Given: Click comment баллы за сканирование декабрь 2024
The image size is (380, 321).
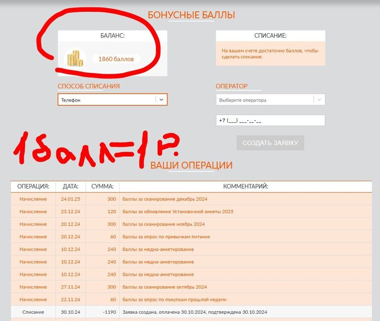Looking at the screenshot, I should point(165,199).
